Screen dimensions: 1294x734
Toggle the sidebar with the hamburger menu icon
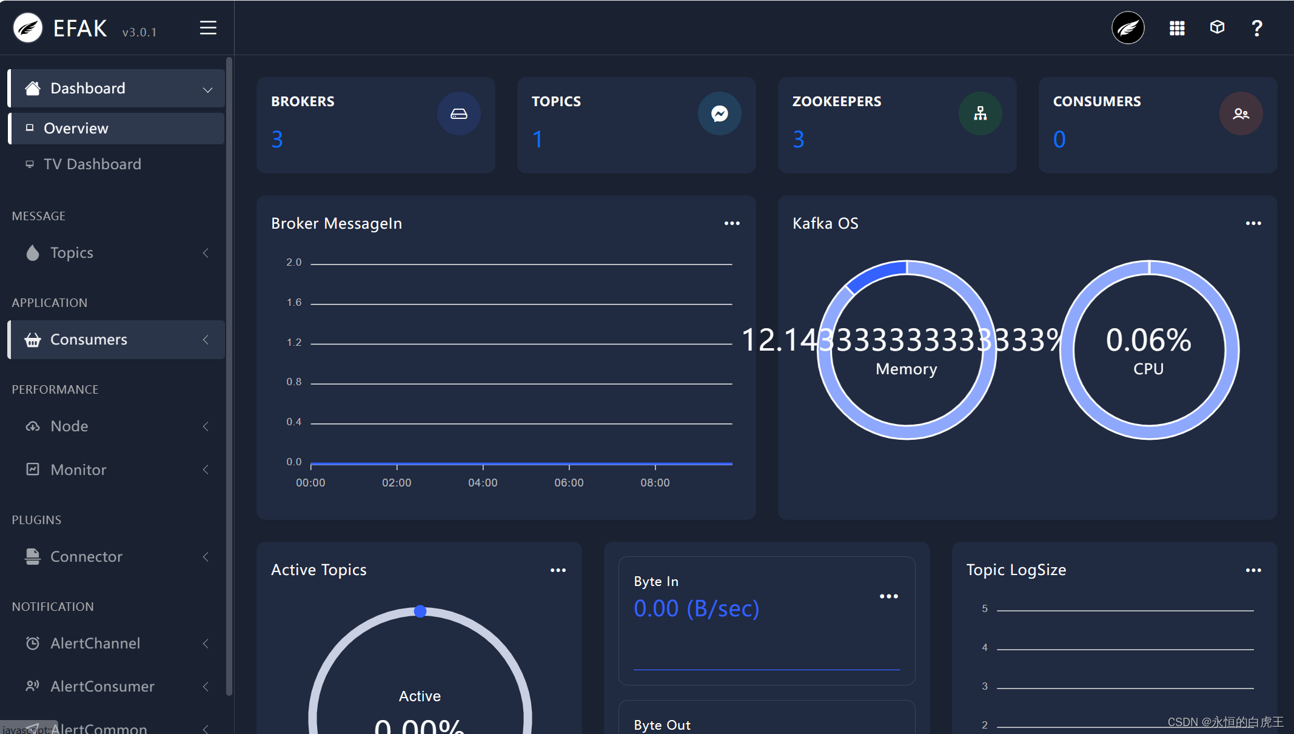[x=208, y=28]
